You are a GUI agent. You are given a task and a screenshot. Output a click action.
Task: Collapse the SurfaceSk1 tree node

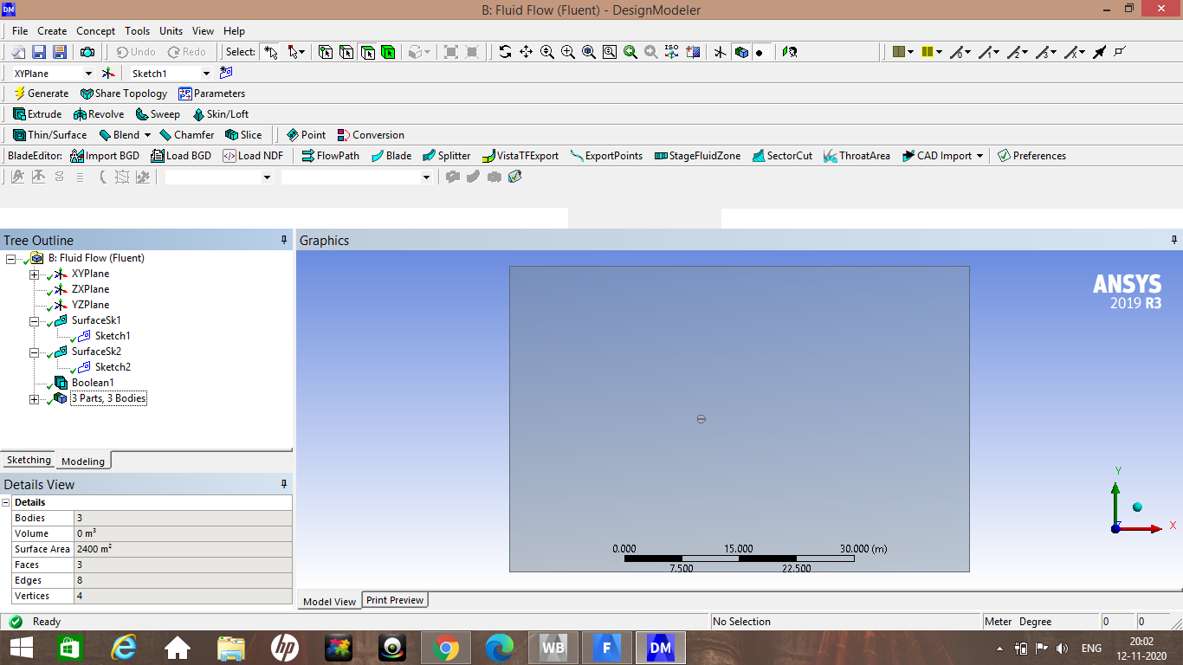tap(35, 321)
